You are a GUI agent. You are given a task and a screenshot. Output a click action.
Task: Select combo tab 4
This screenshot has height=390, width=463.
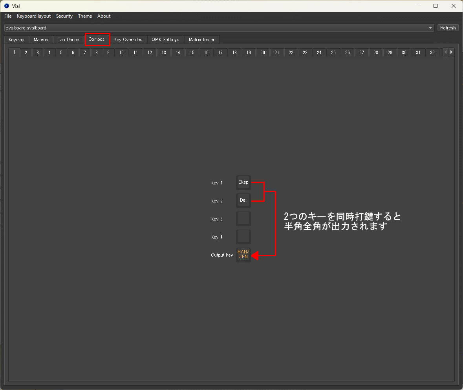pos(49,53)
